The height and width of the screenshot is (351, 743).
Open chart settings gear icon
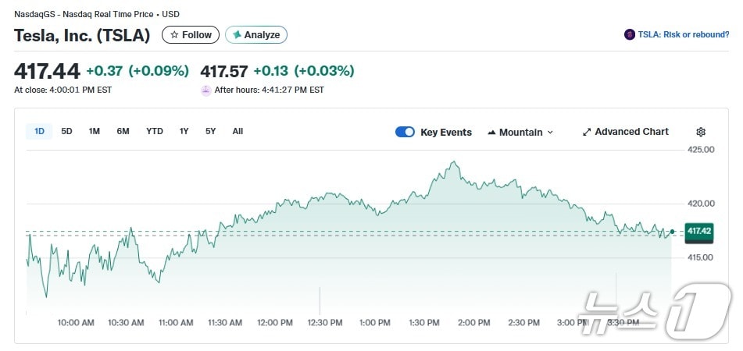(x=701, y=133)
